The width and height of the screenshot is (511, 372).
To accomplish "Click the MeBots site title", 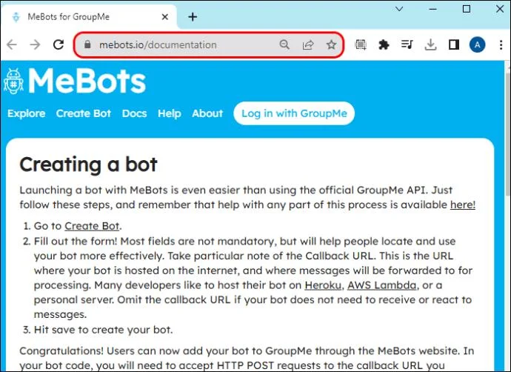I will [x=87, y=82].
